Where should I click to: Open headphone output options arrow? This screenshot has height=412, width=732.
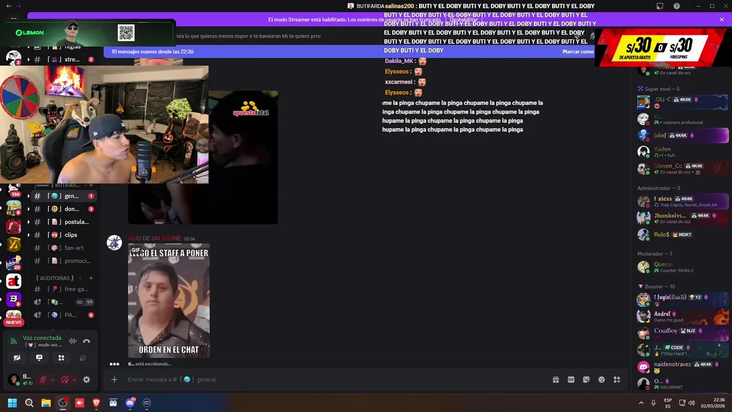pyautogui.click(x=74, y=379)
